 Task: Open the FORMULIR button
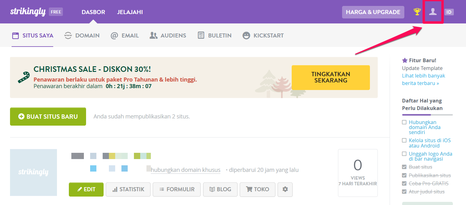177,189
